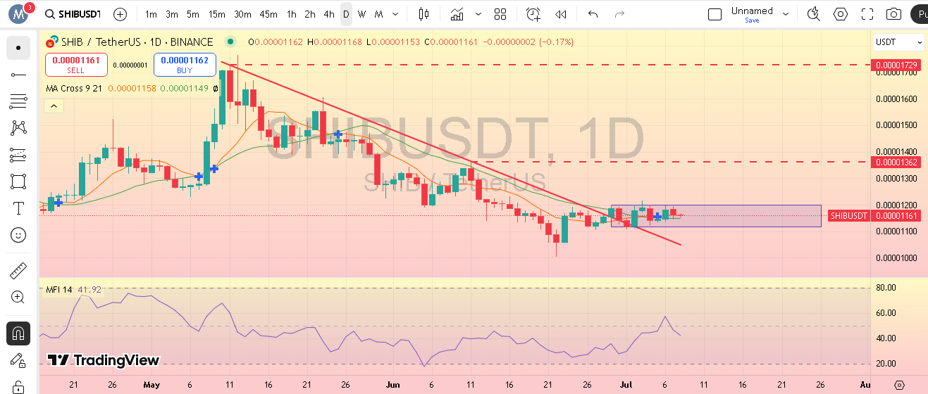Open chart settings hexagon icon

point(841,14)
